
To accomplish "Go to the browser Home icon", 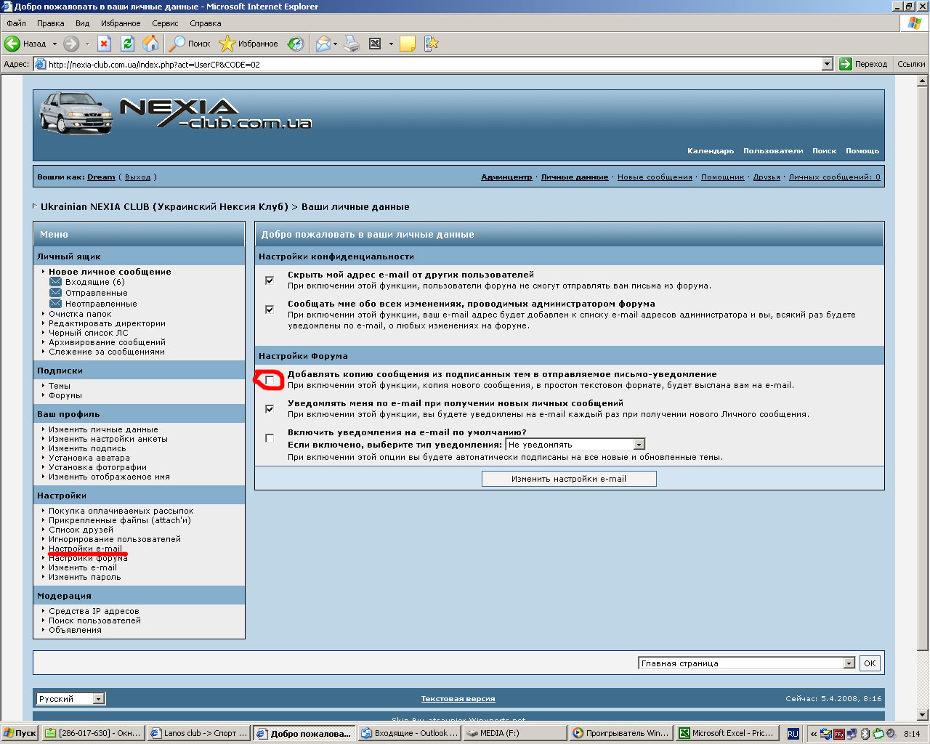I will click(150, 44).
